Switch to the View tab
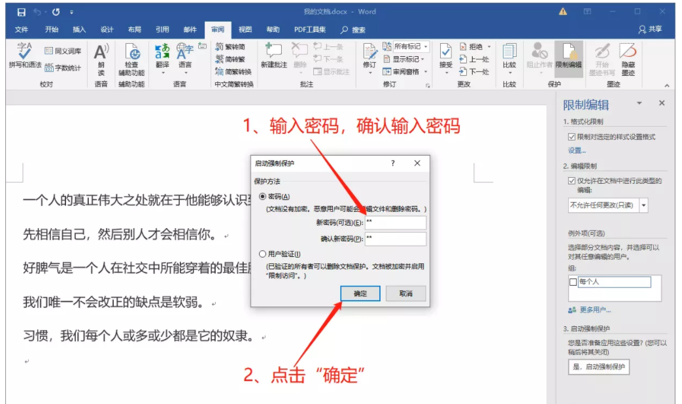The height and width of the screenshot is (404, 682). (x=245, y=29)
